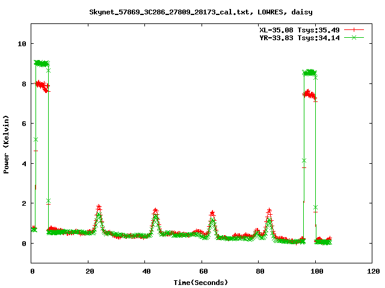Click the signal peak near 84 seconds
The image size is (385, 288).
pyautogui.click(x=269, y=212)
